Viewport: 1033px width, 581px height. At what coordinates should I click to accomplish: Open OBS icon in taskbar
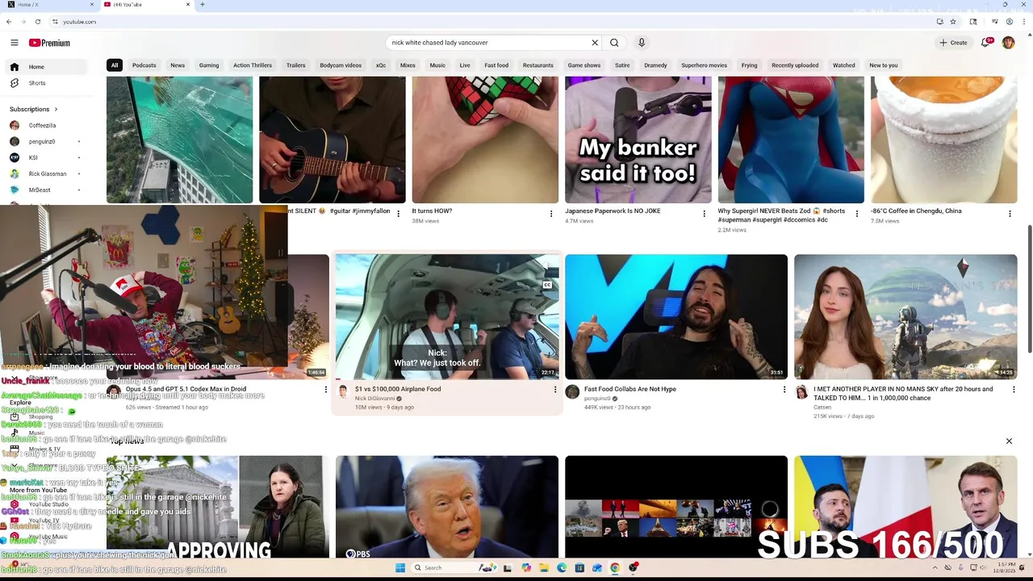pos(633,568)
